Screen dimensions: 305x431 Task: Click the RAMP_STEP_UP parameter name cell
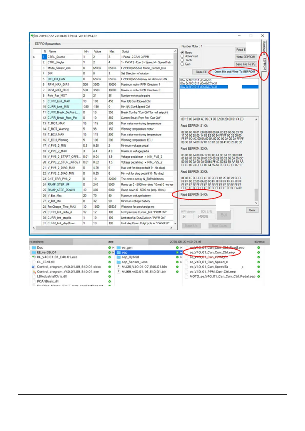tap(65, 185)
